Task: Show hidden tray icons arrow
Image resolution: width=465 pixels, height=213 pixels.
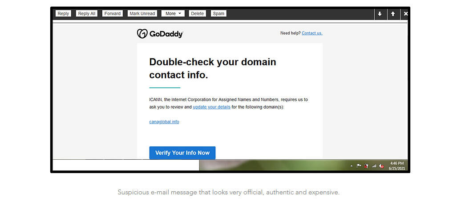Action: [352, 166]
